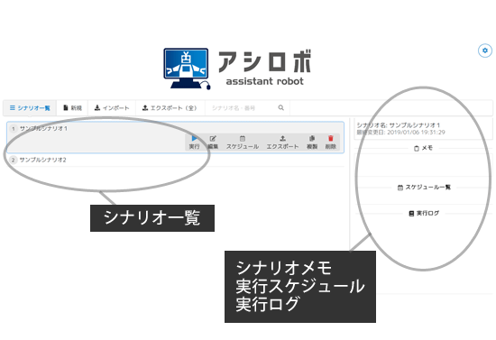The height and width of the screenshot is (340, 496).
Task: Expand the スケジュール一覧 section
Action: (x=424, y=188)
